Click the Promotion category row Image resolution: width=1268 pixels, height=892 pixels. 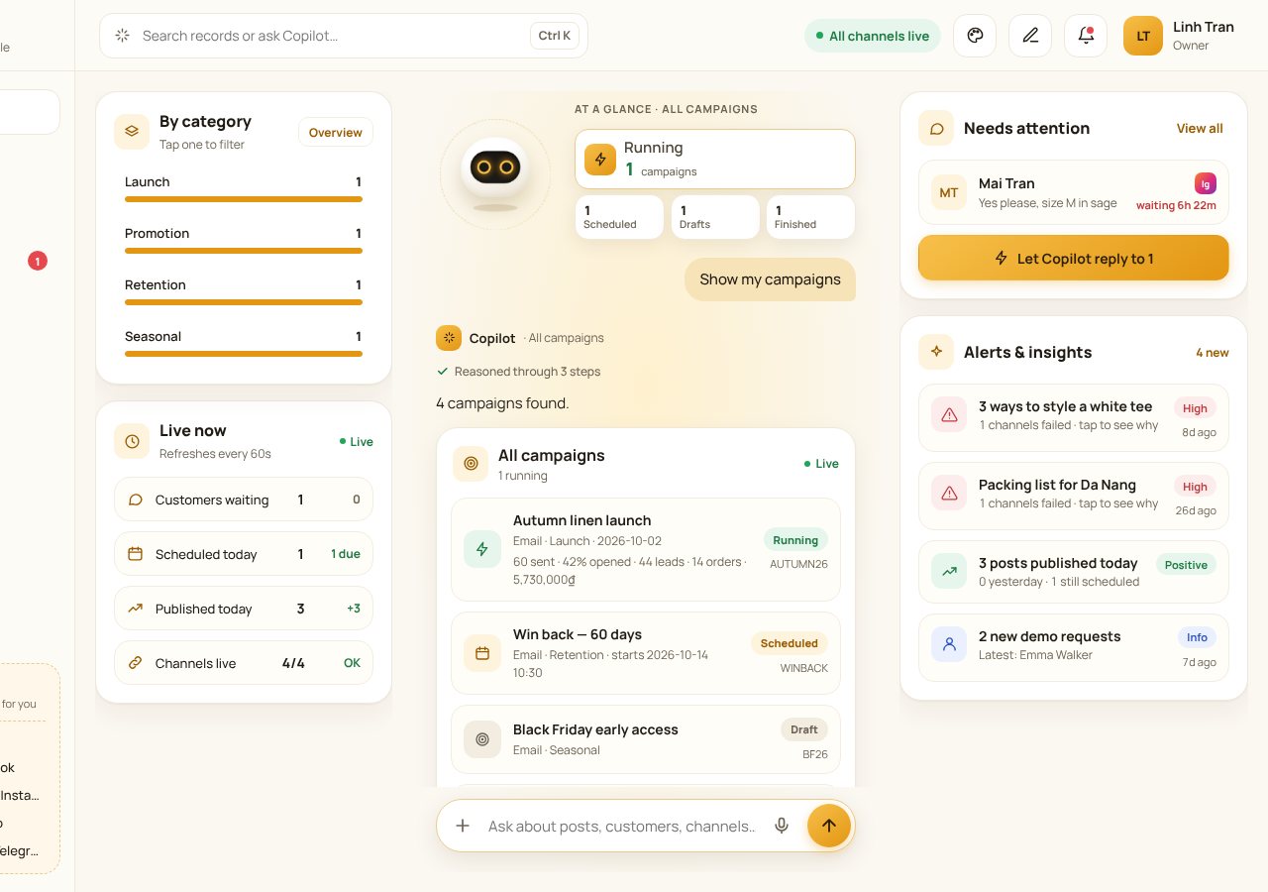pyautogui.click(x=244, y=239)
